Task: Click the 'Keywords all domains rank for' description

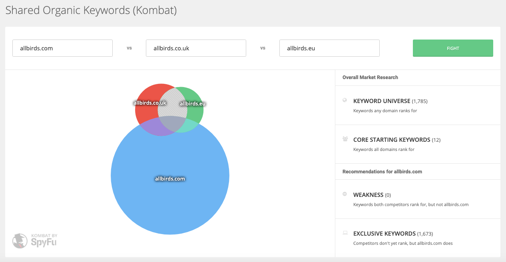Action: click(x=384, y=149)
